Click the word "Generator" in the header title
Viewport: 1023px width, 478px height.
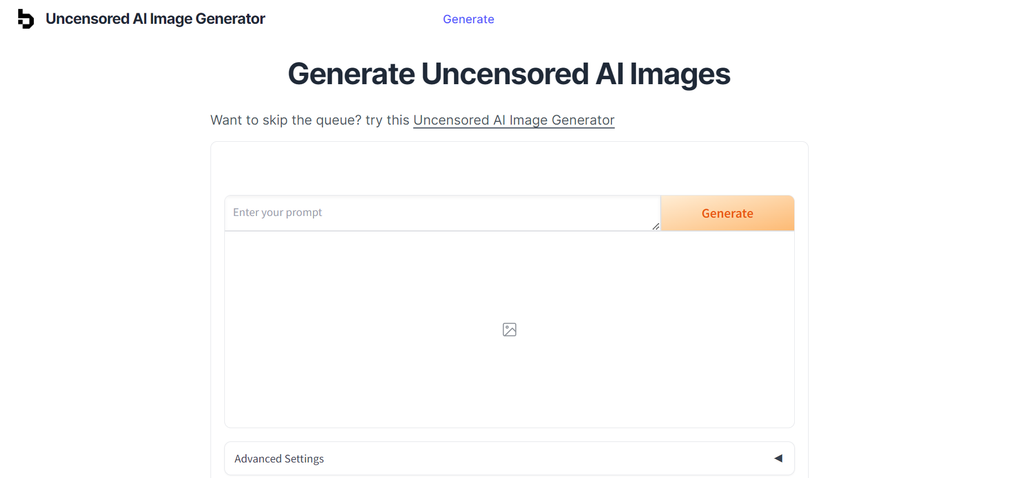[230, 19]
